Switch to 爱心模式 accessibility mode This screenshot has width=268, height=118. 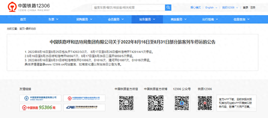click(195, 8)
